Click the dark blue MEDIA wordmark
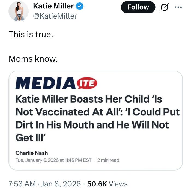The width and height of the screenshot is (191, 191). pos(45,83)
